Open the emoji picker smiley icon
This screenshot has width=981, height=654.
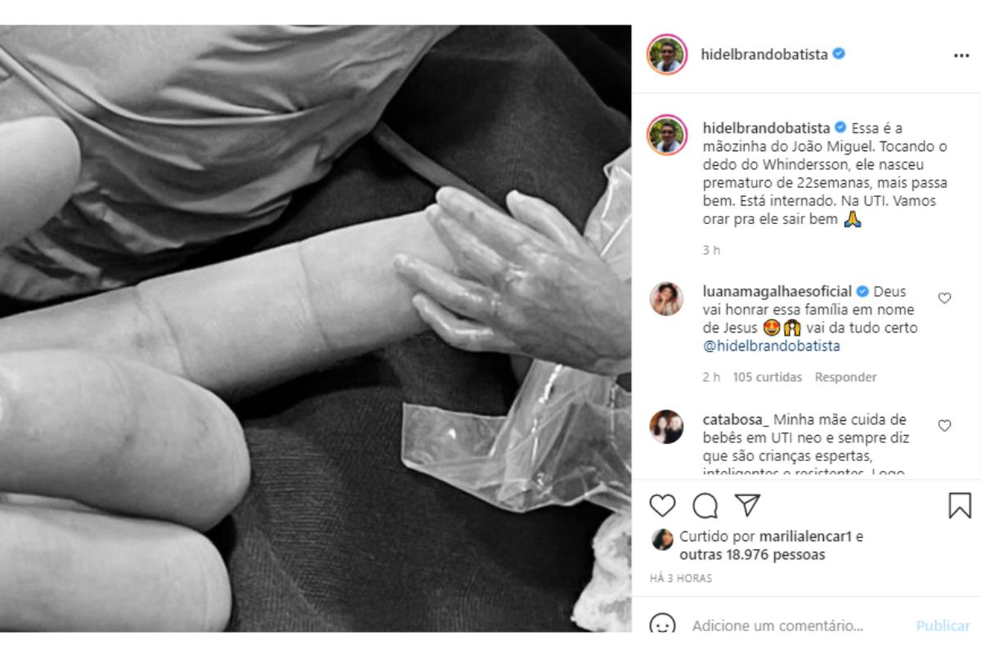click(663, 626)
